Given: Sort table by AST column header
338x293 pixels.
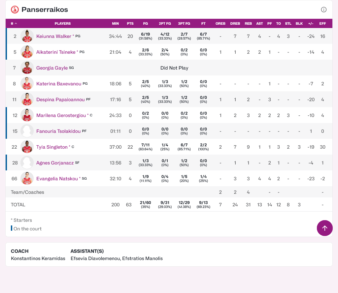Looking at the screenshot, I should [x=259, y=23].
